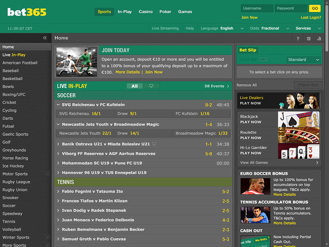This screenshot has height=247, width=329.
Task: Collapse Newcastle Jets Youth v Broadmeadow Magic
Action: click(58, 124)
